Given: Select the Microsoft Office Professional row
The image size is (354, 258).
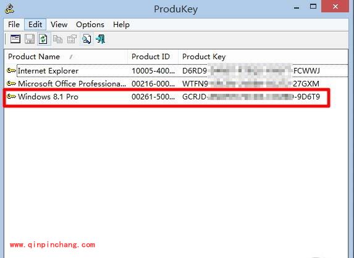Looking at the screenshot, I should click(176, 83).
